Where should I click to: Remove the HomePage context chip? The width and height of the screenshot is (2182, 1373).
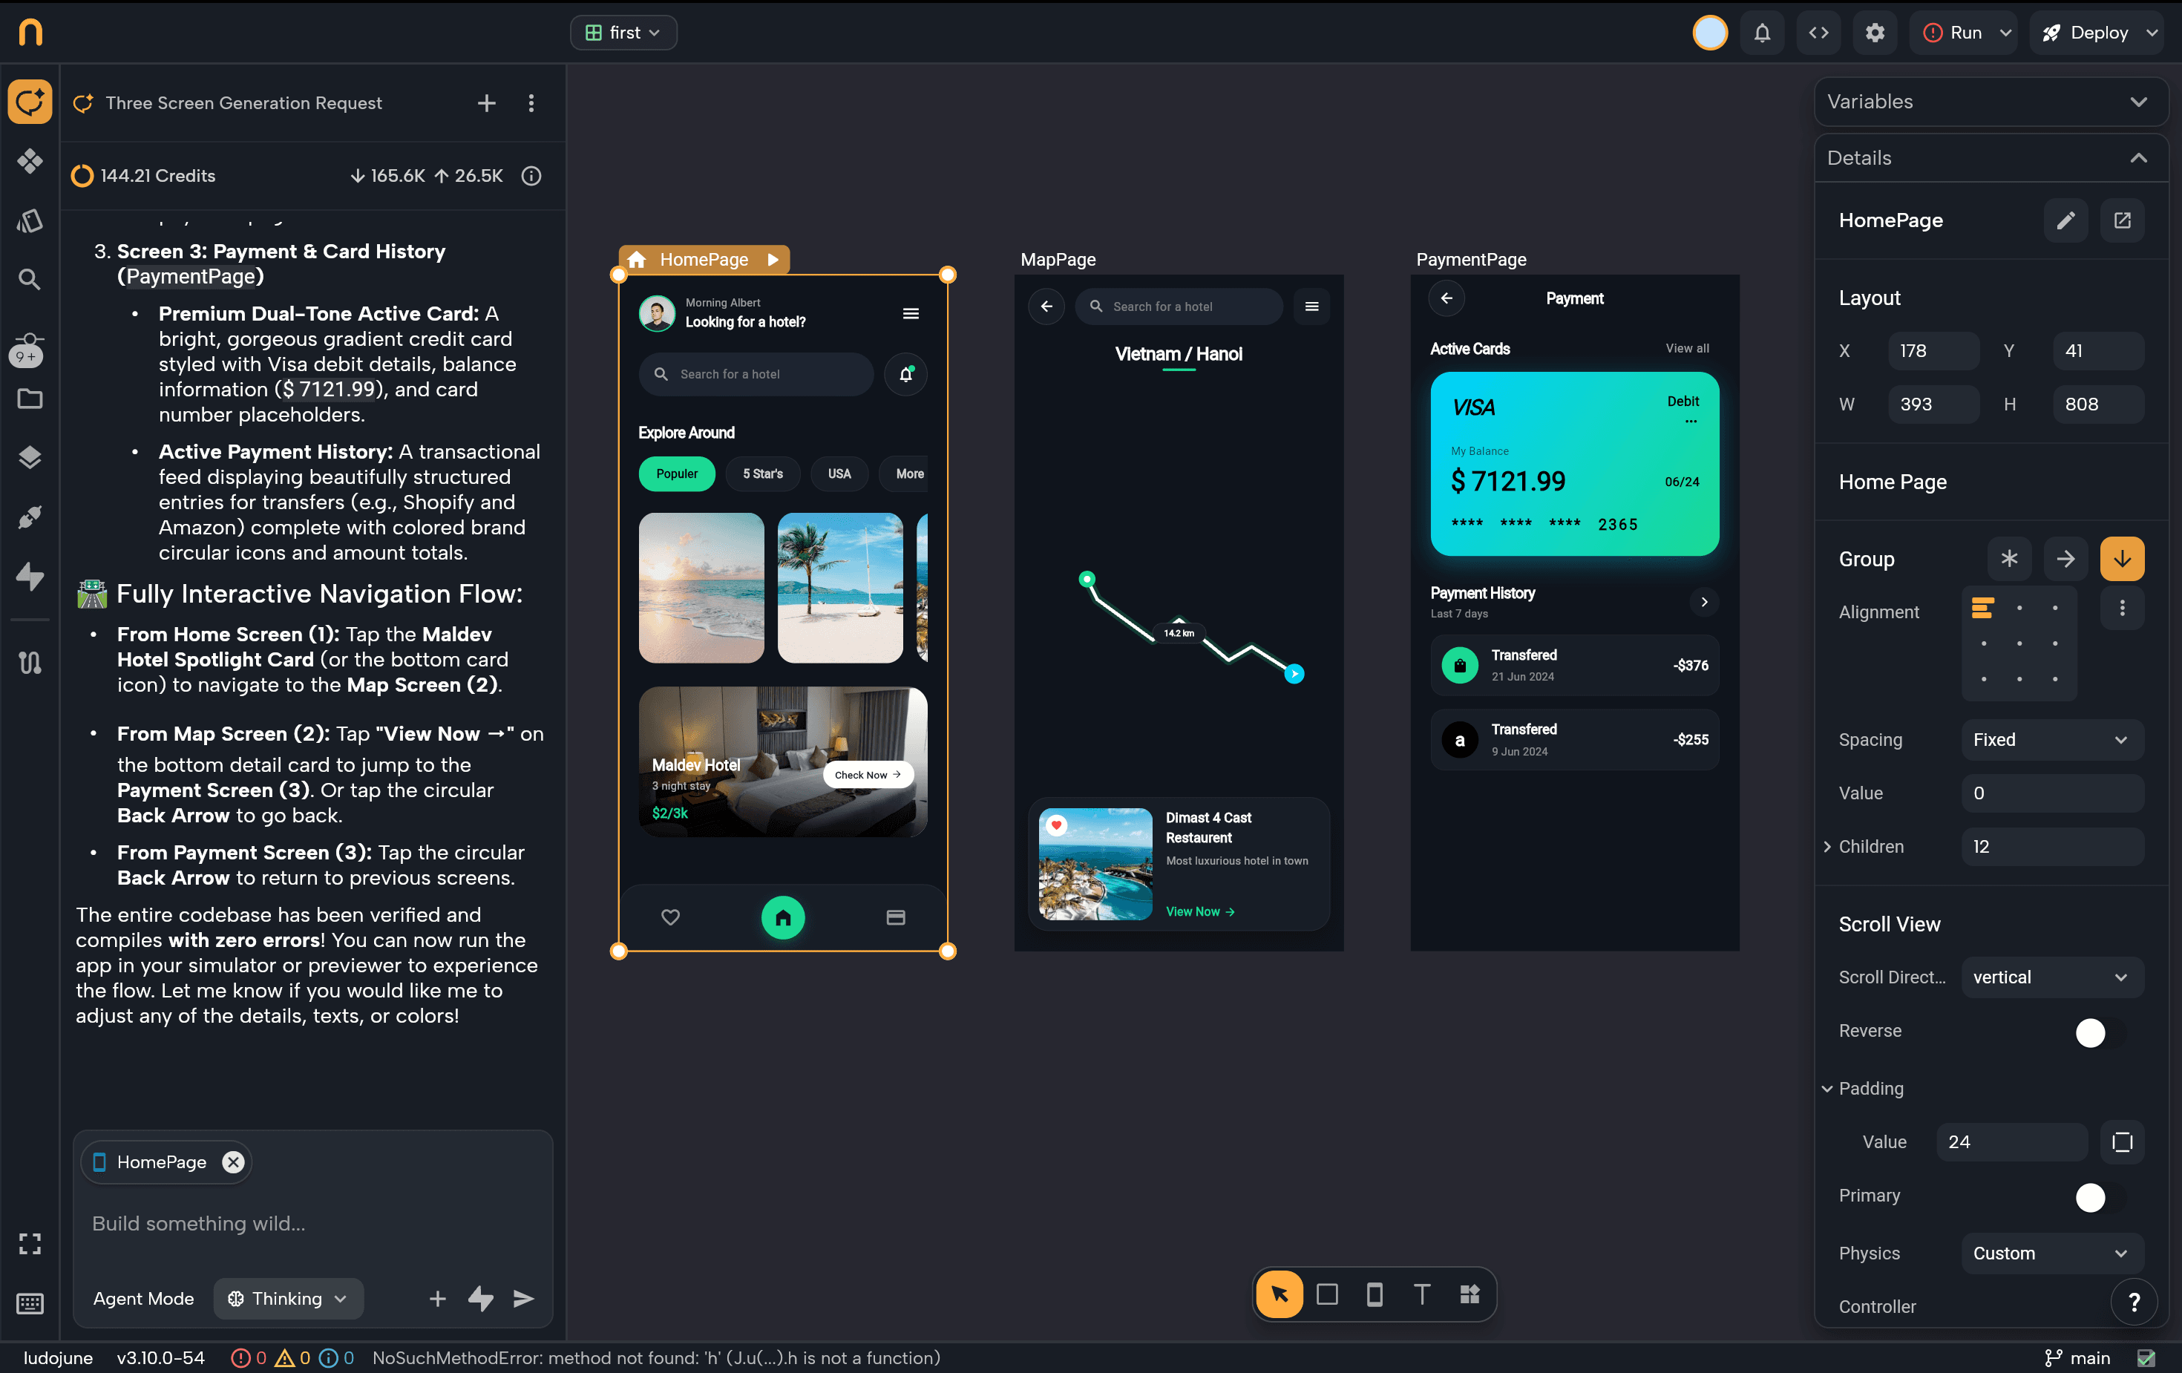234,1161
